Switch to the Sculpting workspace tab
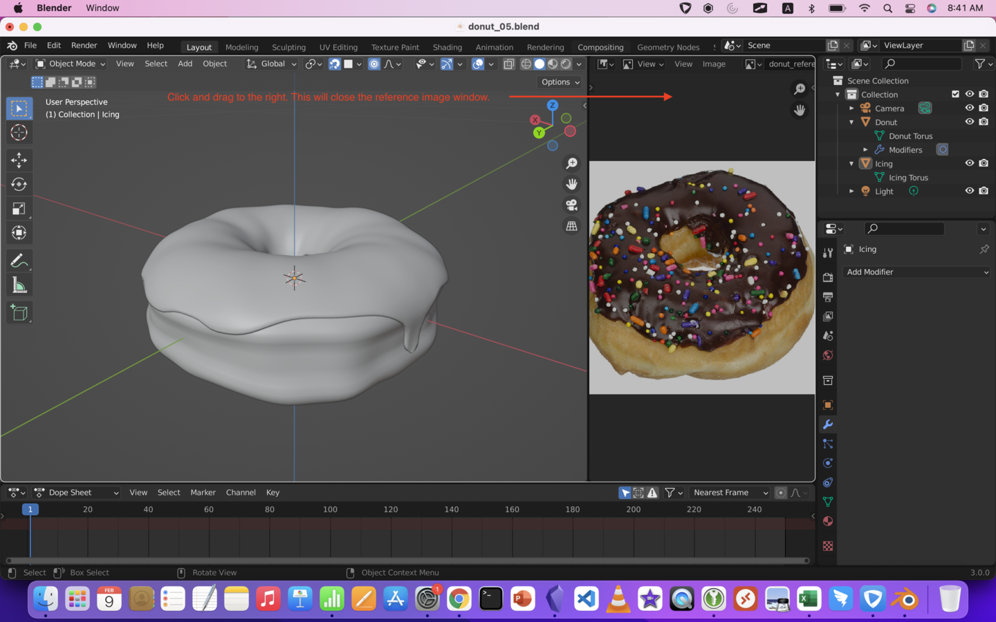Viewport: 996px width, 622px height. (x=288, y=47)
